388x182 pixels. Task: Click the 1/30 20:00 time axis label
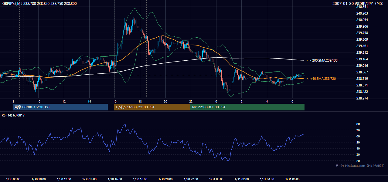click(x=165, y=179)
